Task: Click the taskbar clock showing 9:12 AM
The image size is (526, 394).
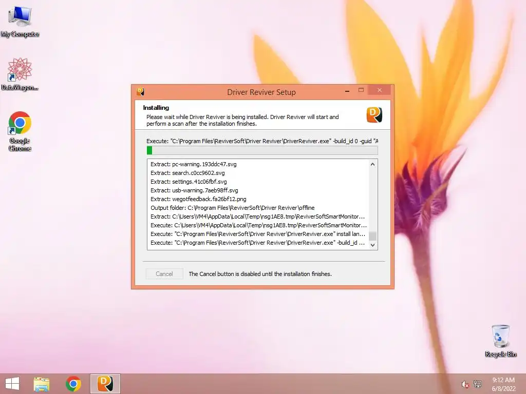Action: (503, 384)
